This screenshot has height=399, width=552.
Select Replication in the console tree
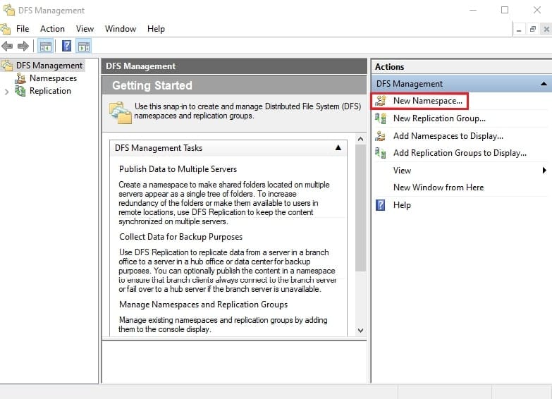(50, 91)
